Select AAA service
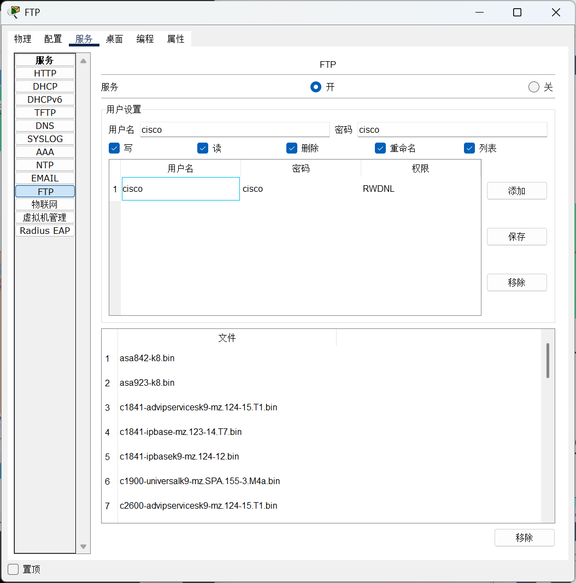 [45, 152]
